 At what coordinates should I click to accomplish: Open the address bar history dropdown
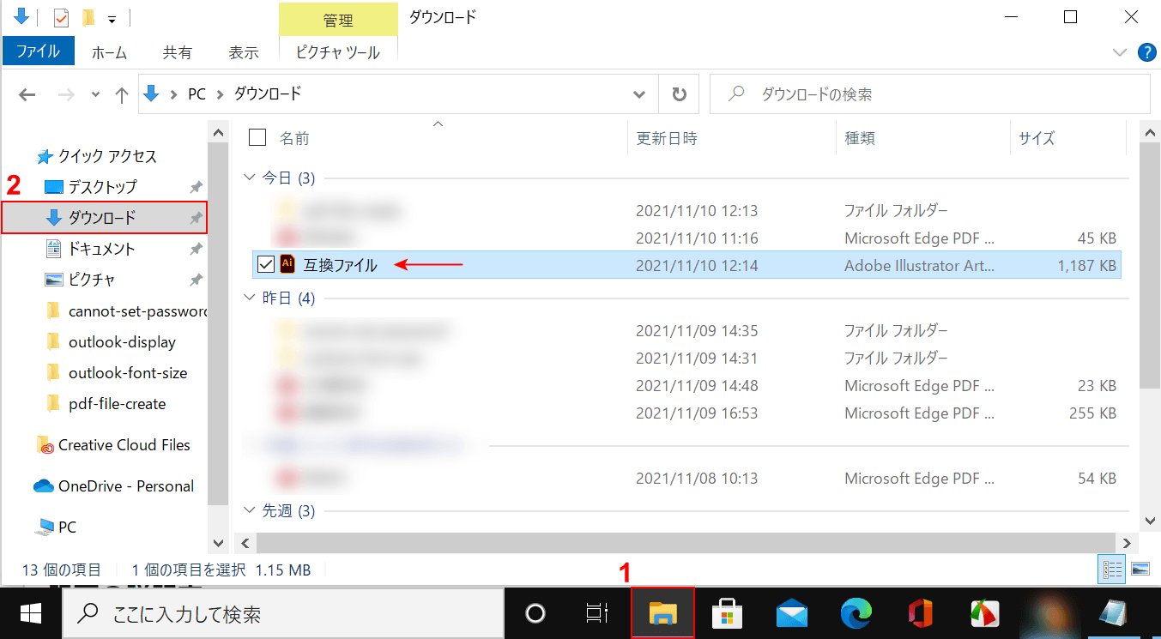coord(639,94)
